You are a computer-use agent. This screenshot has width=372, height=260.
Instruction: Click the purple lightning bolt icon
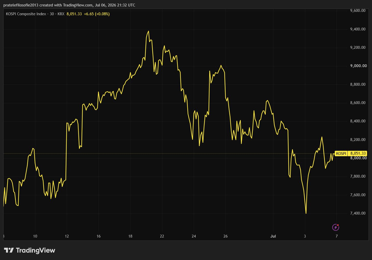click(336, 227)
